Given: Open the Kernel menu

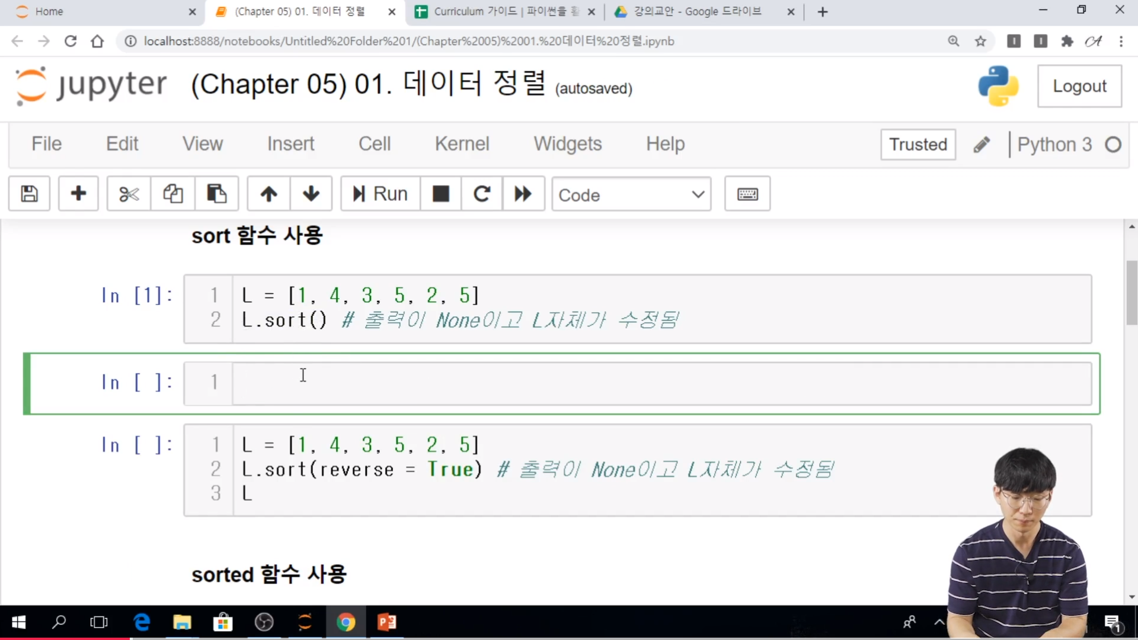Looking at the screenshot, I should coord(462,144).
